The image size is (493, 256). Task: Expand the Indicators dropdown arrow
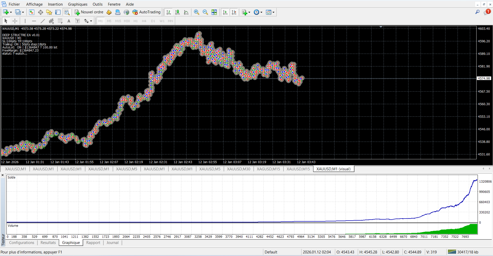[249, 12]
